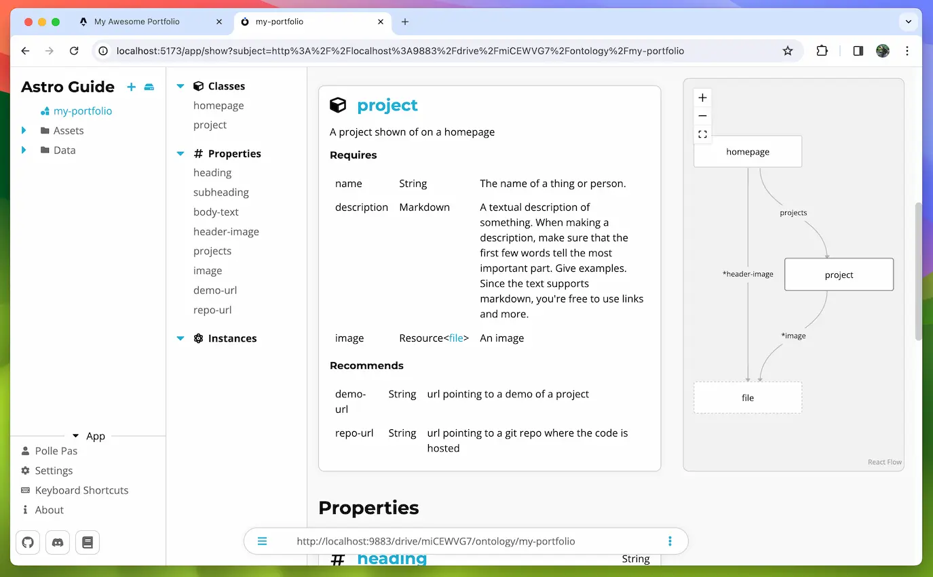Bookmark this page with the star
This screenshot has width=933, height=577.
[788, 51]
